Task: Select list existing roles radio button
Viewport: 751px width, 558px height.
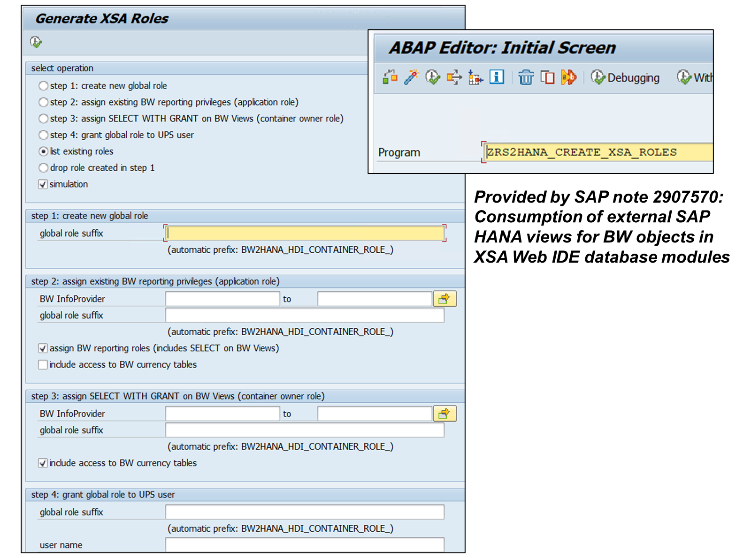Action: click(44, 151)
